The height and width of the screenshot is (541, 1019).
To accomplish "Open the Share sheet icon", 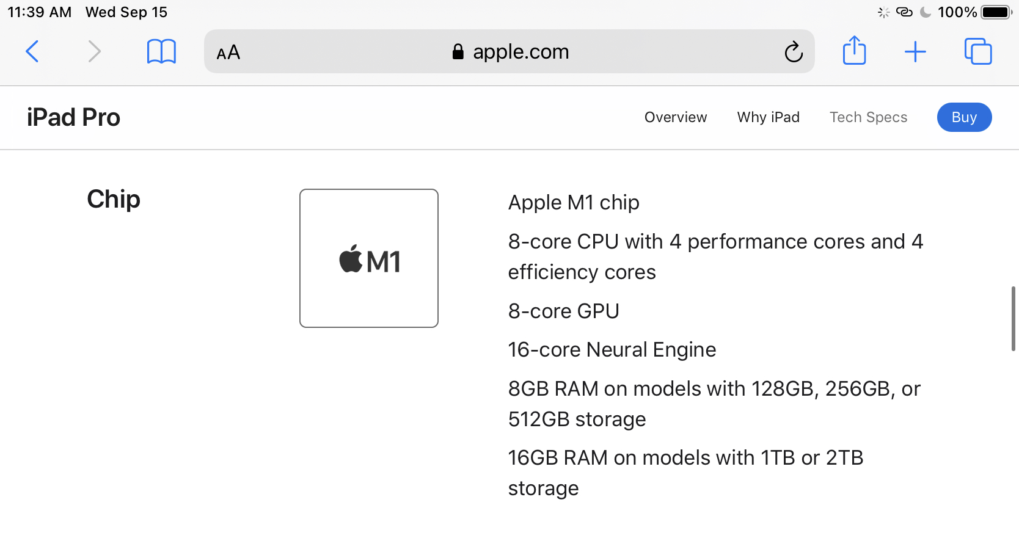I will click(x=854, y=51).
